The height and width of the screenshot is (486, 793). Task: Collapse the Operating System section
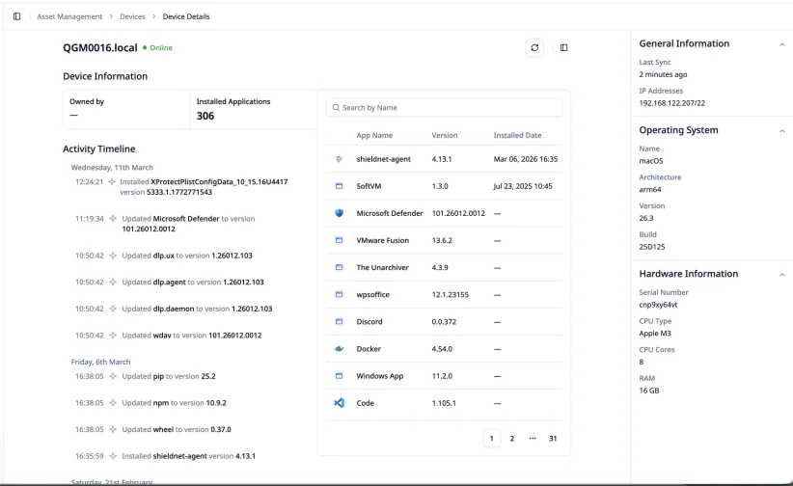tap(781, 131)
